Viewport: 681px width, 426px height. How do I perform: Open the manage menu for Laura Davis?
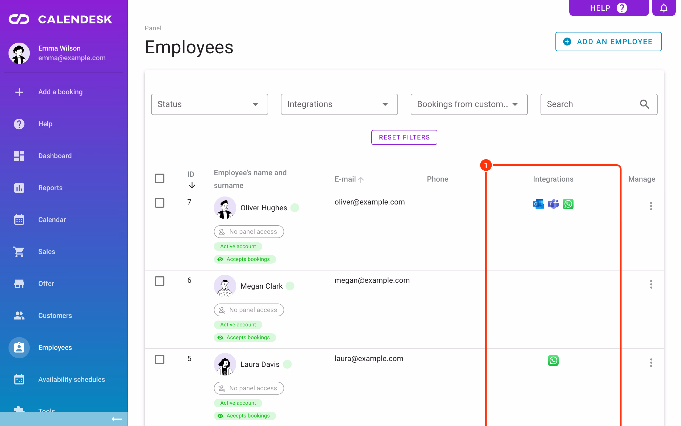pos(651,363)
